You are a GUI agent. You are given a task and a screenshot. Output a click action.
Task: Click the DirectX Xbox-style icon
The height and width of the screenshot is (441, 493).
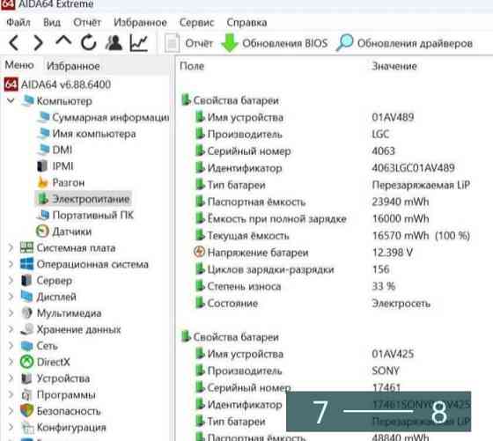[x=26, y=362]
